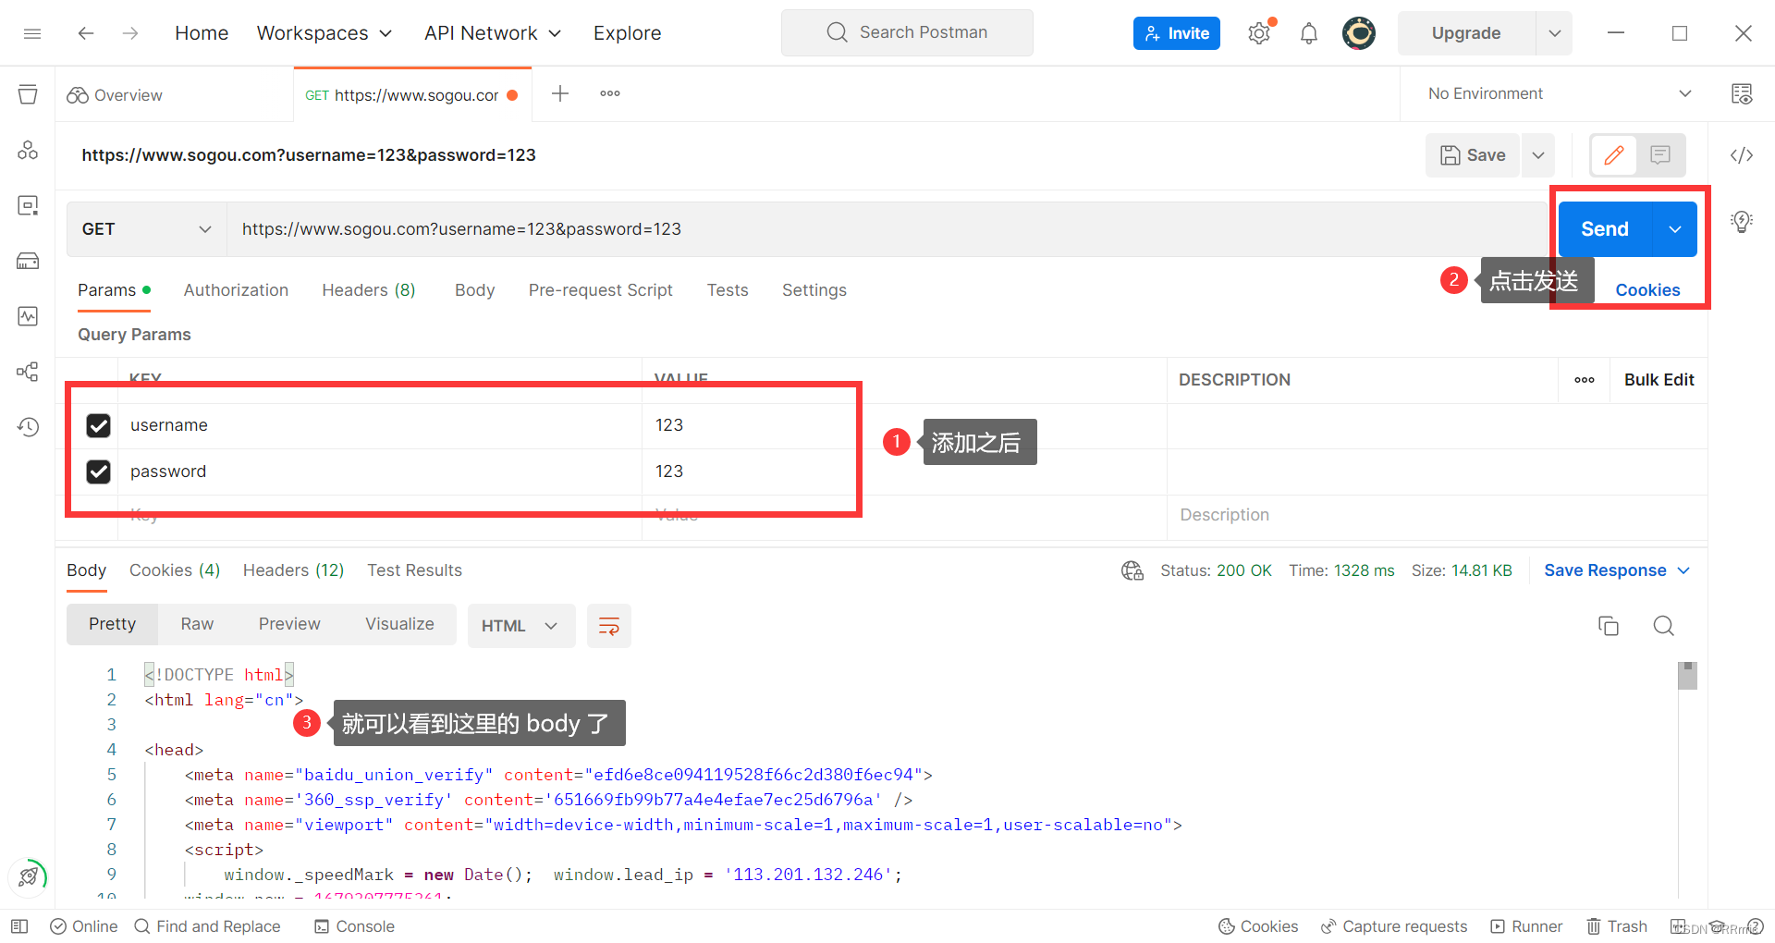Click the request URL field
Image resolution: width=1775 pixels, height=943 pixels.
point(887,229)
